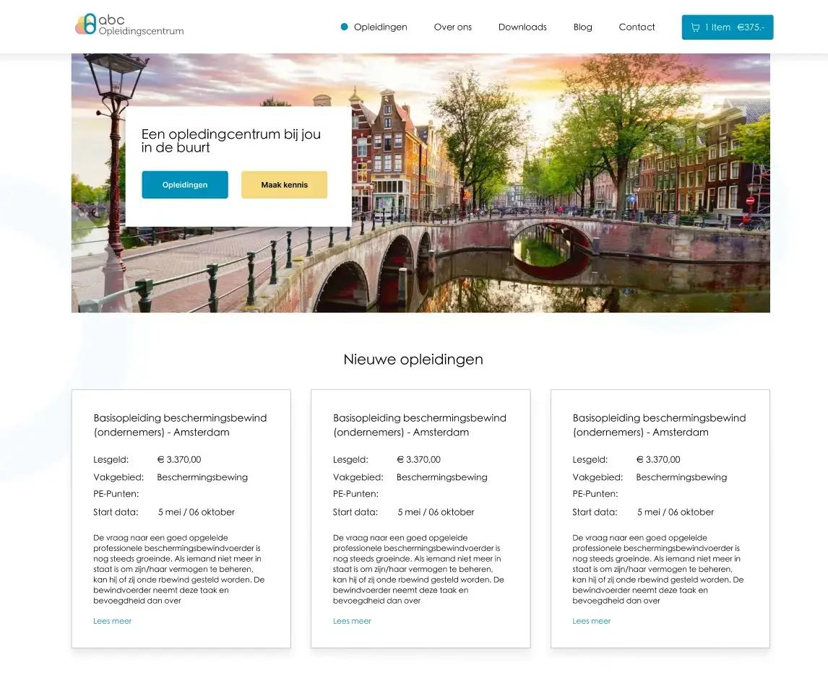Select the Opleidingen menu item
Viewport: 828px width, 696px height.
click(381, 27)
